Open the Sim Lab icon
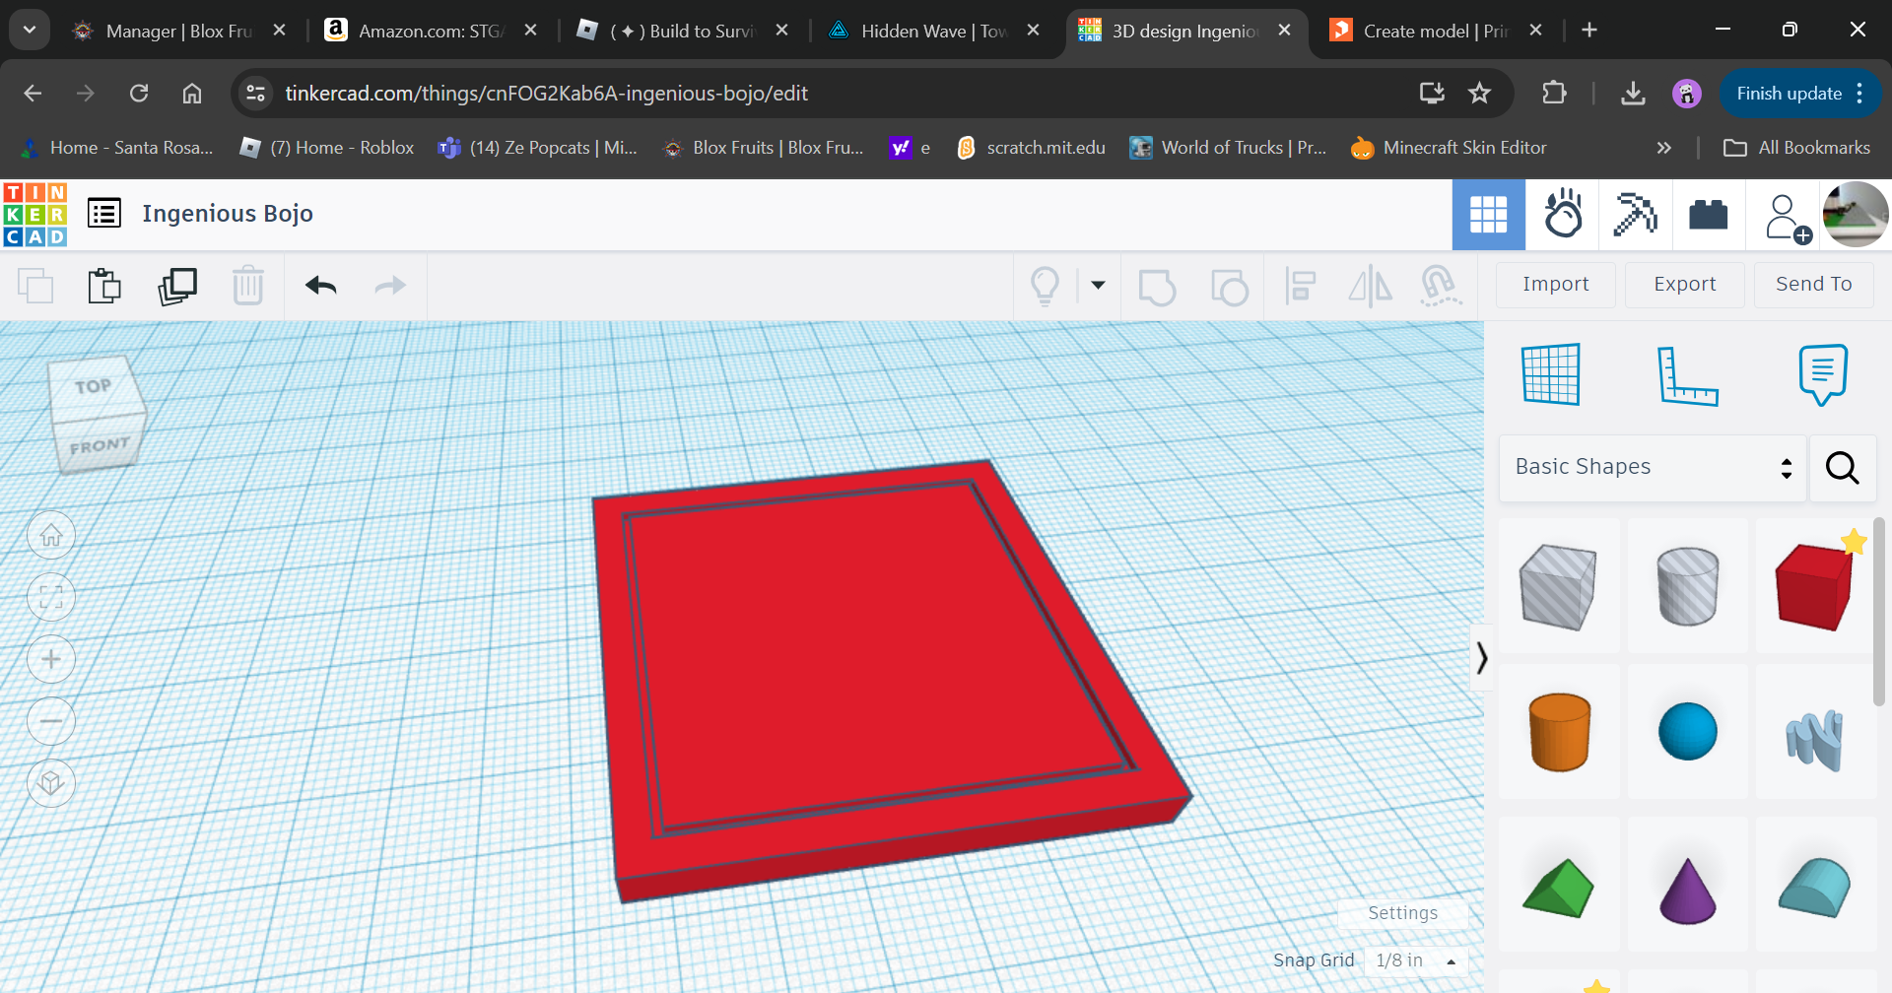This screenshot has height=993, width=1892. tap(1563, 215)
